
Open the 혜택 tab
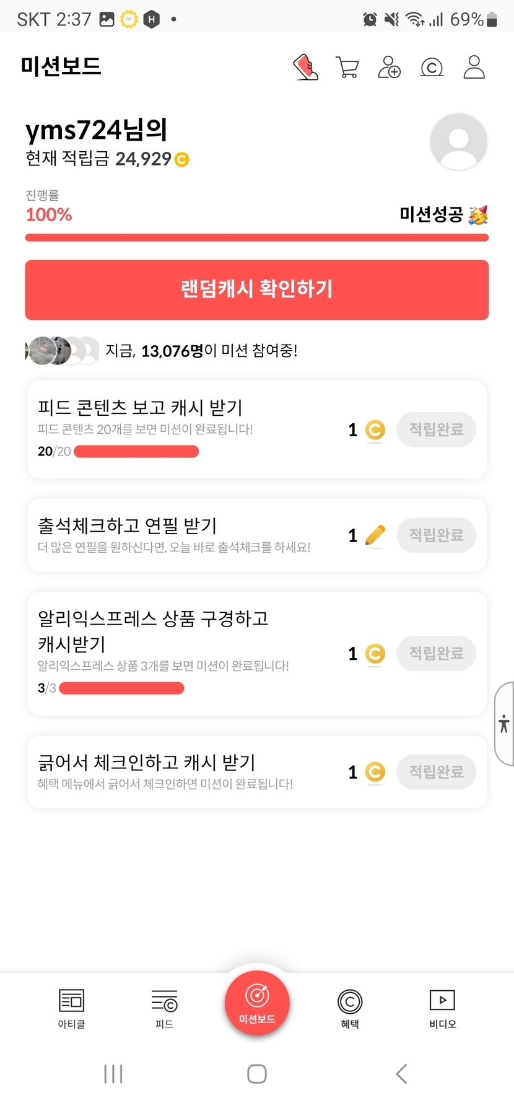point(350,1008)
